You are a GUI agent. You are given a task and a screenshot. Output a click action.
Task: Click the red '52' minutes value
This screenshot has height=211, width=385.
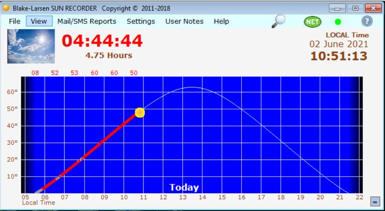(55, 73)
